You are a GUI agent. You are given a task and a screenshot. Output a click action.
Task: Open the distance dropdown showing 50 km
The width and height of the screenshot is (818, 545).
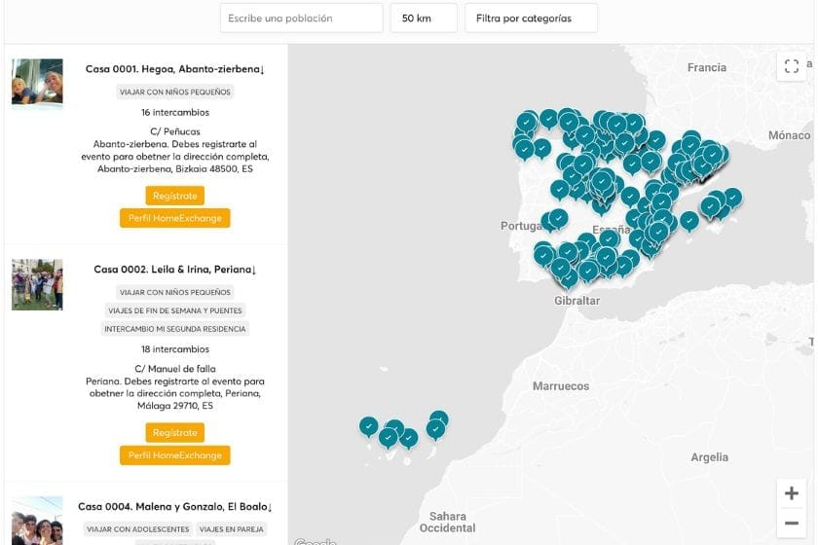(424, 18)
